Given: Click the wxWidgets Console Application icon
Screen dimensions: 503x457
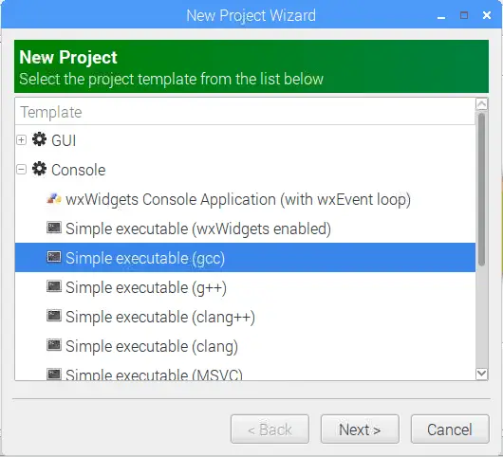Looking at the screenshot, I should tap(53, 199).
